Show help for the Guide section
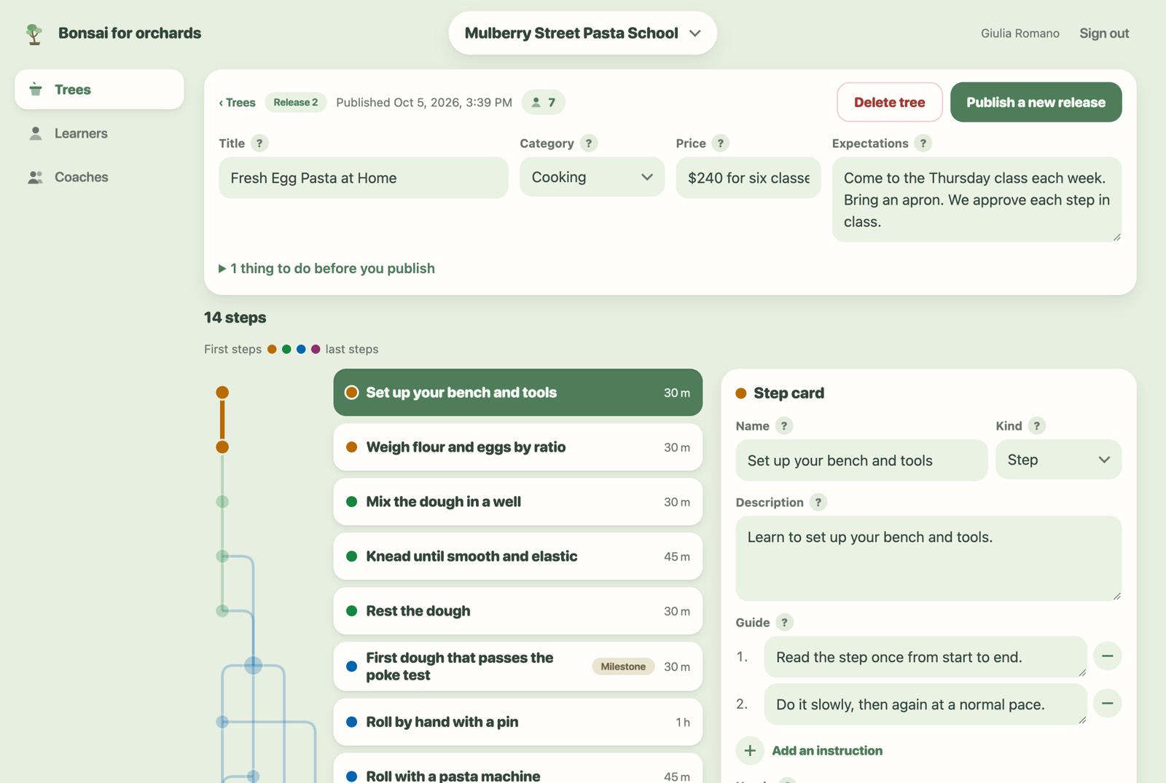The width and height of the screenshot is (1166, 783). [x=785, y=623]
